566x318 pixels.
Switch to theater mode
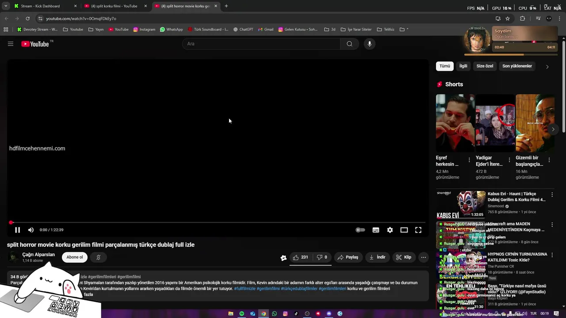click(404, 230)
